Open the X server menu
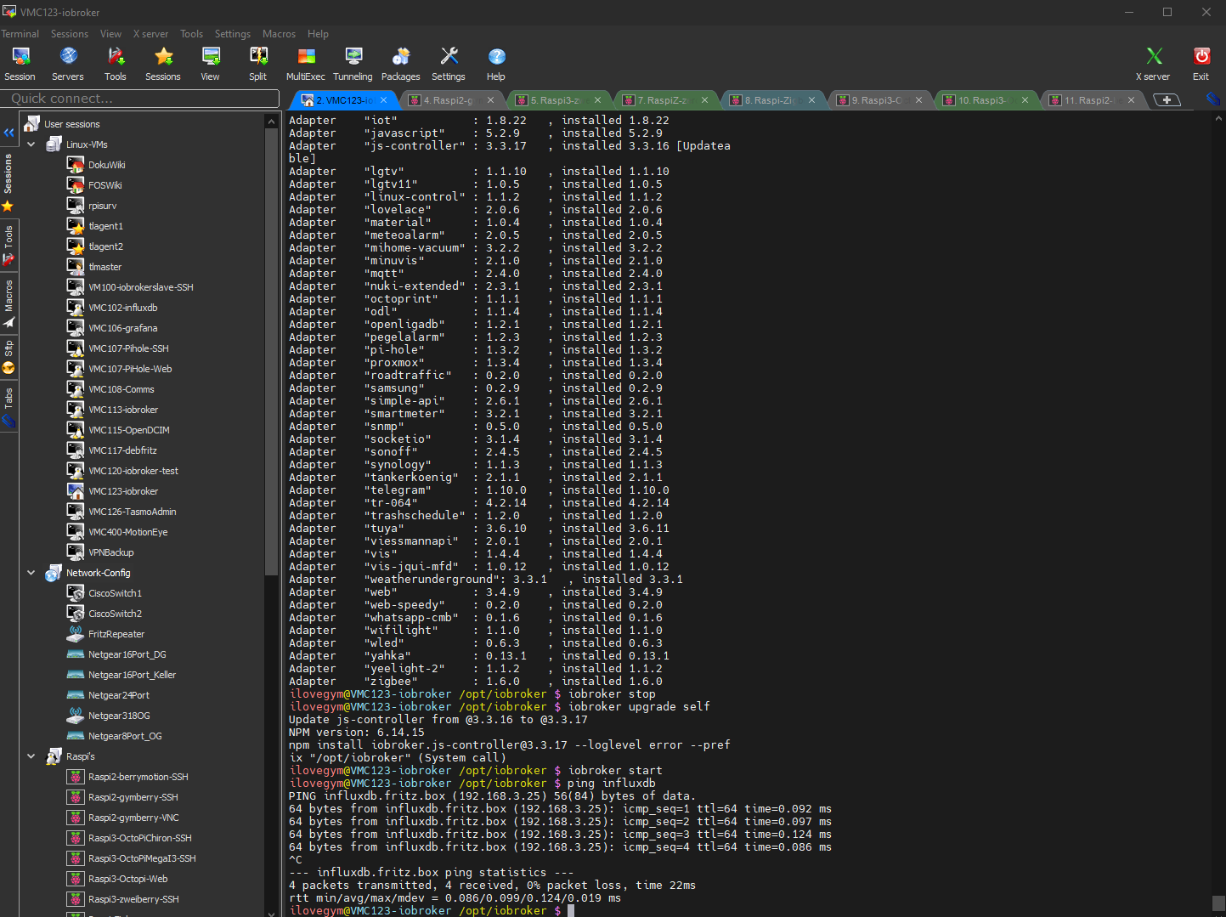This screenshot has width=1226, height=917. 151,34
